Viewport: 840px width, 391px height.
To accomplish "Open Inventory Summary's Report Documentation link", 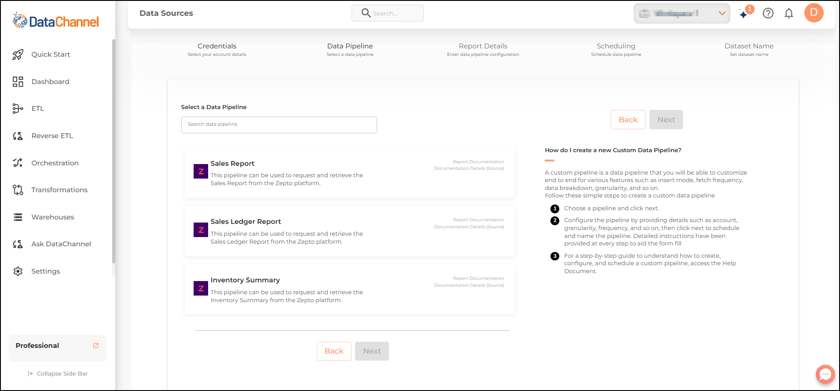I will (478, 278).
